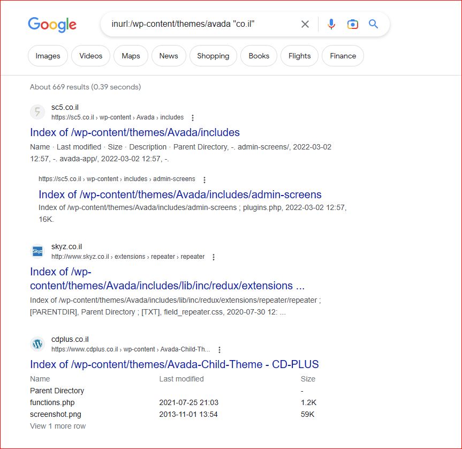Click the sc5.co.il site favicon
462x449 pixels.
click(37, 112)
